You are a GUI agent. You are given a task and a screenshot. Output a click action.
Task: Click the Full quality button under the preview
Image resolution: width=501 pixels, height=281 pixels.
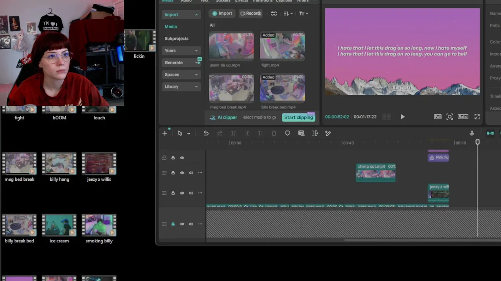point(438,117)
